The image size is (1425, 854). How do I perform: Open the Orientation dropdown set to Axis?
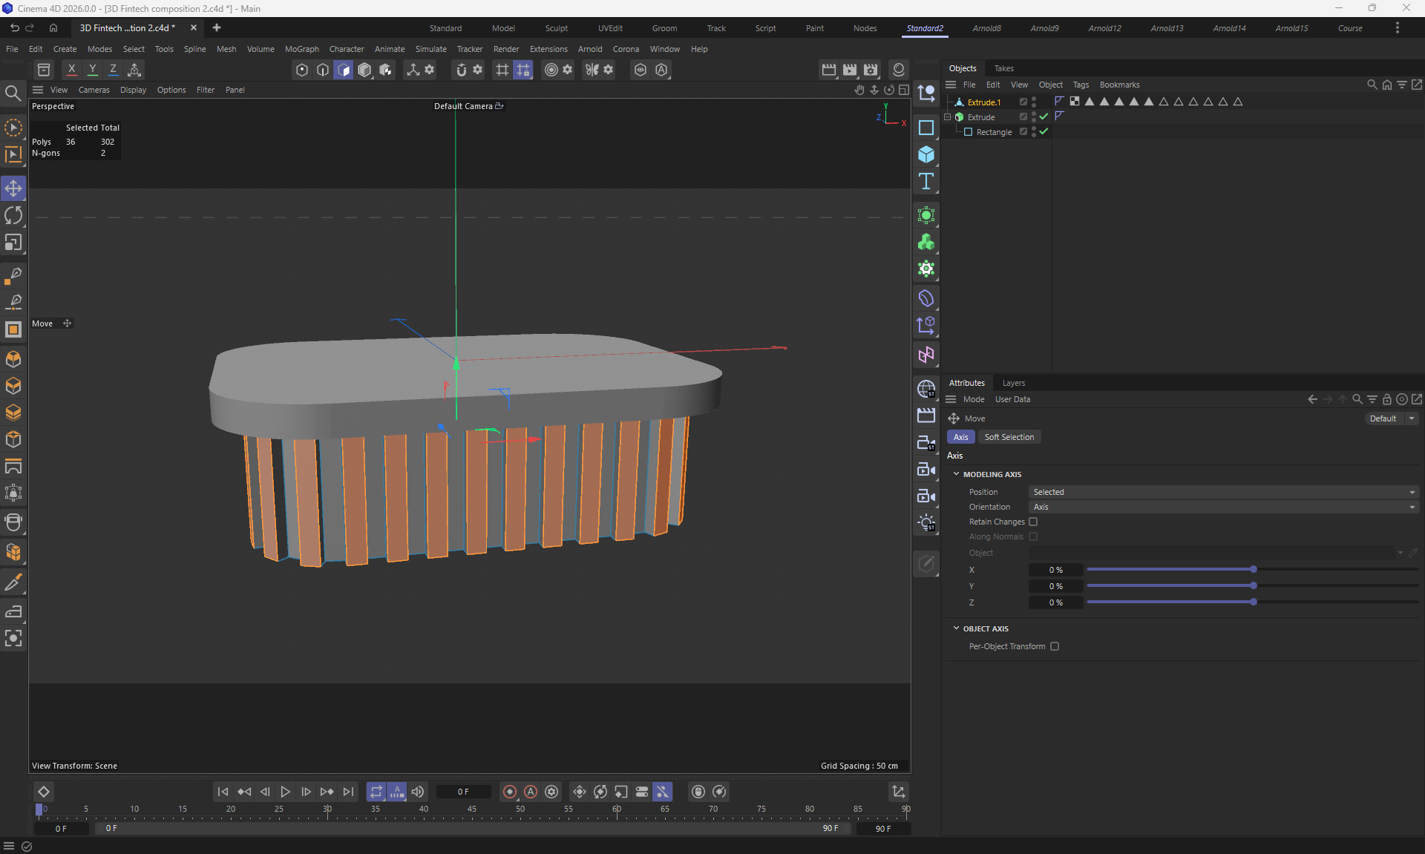coord(1222,507)
